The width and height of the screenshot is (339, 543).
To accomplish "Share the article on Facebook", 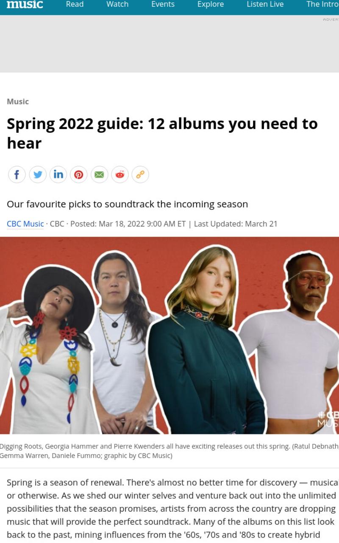I will pyautogui.click(x=17, y=174).
